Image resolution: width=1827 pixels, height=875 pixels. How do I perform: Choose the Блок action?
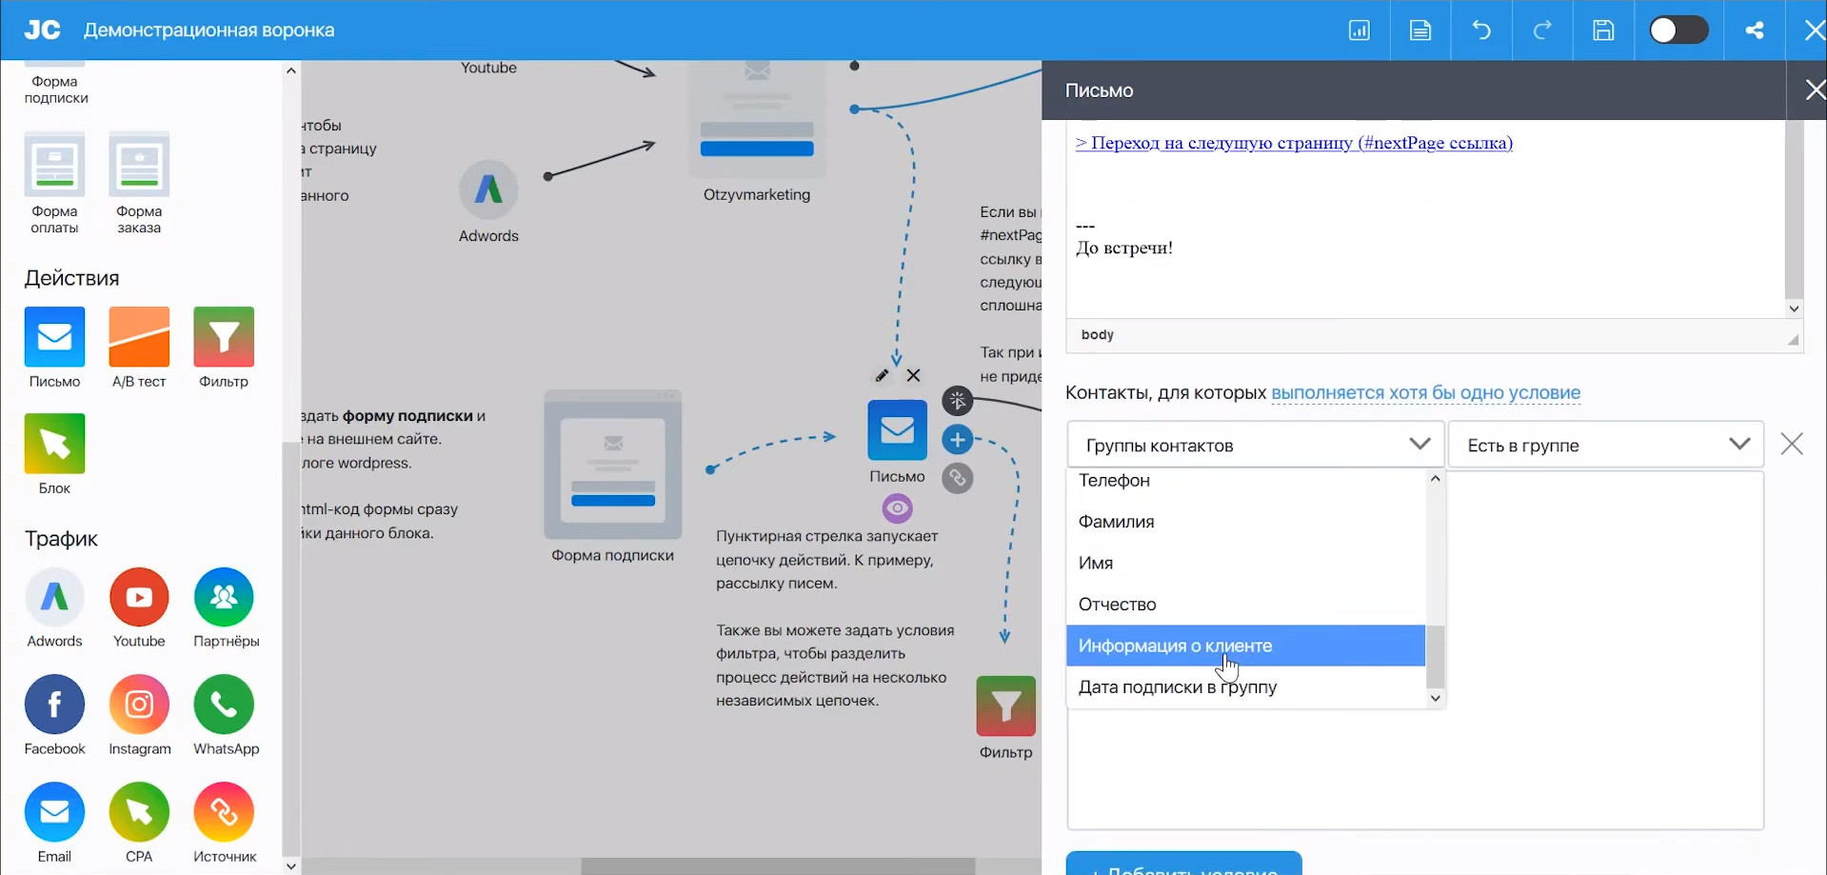[54, 454]
